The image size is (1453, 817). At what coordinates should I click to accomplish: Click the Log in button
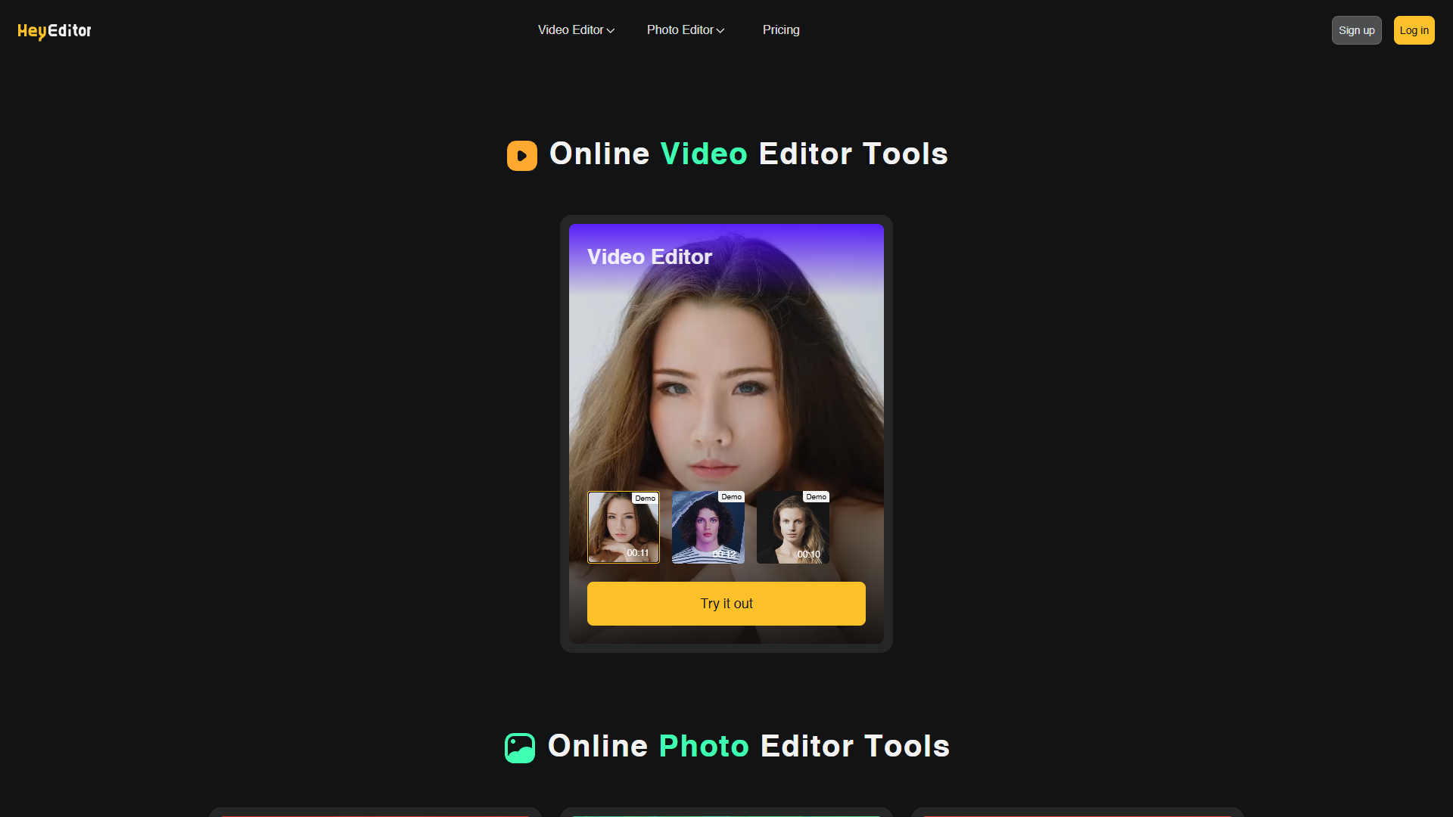click(x=1414, y=30)
